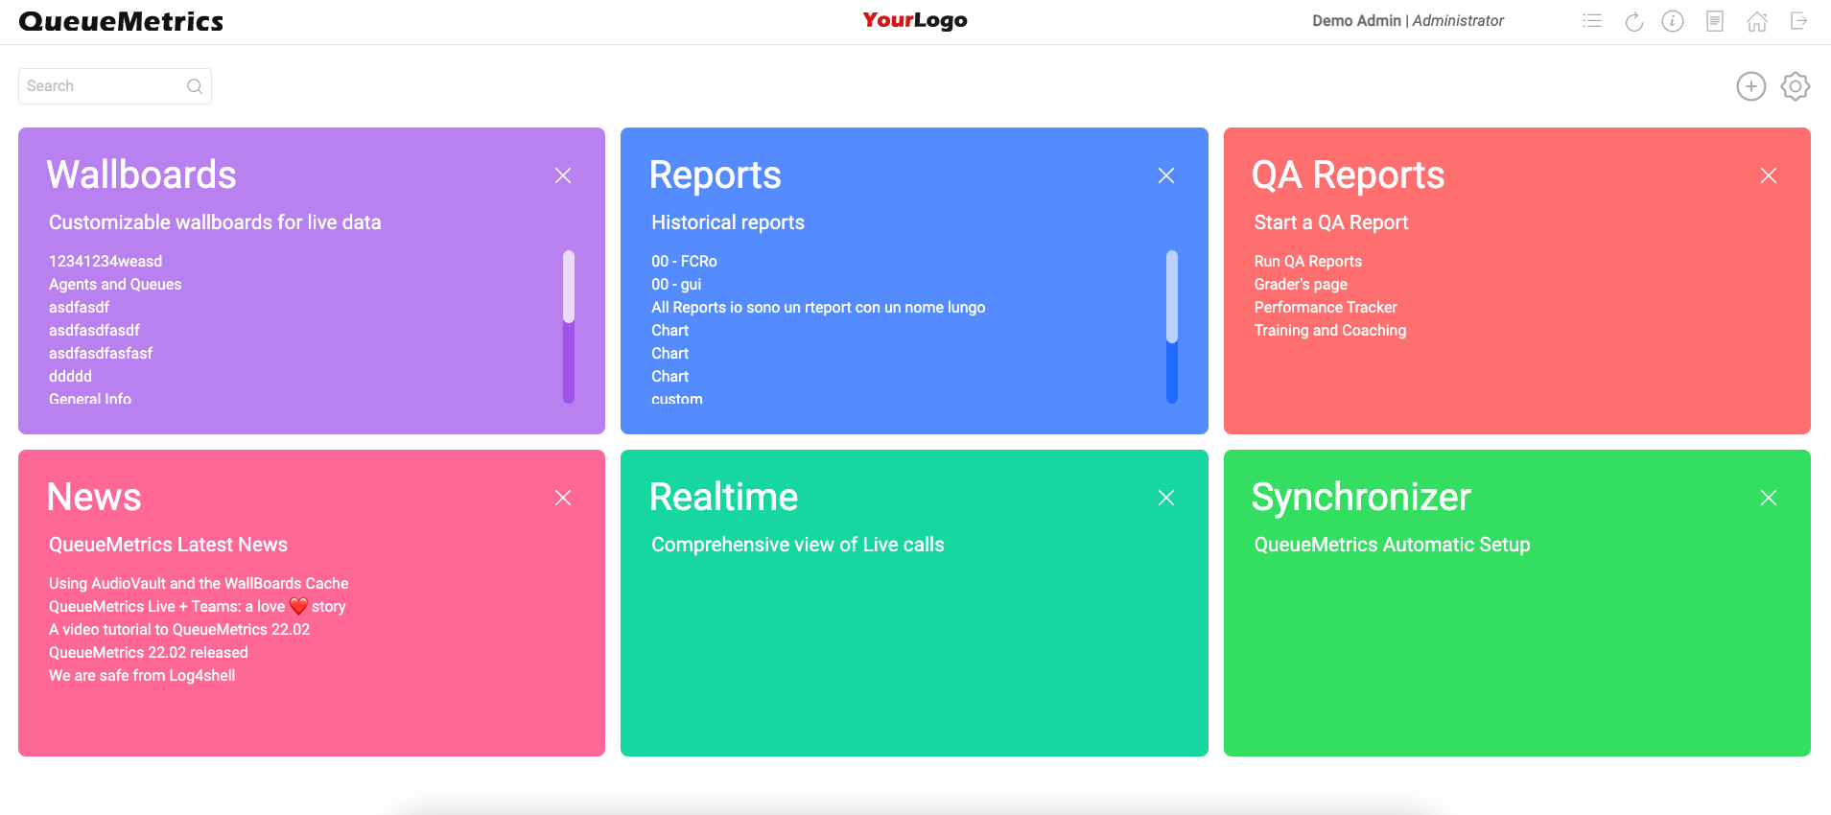Open wallboard 'asdfasdfasdf'

coord(94,330)
